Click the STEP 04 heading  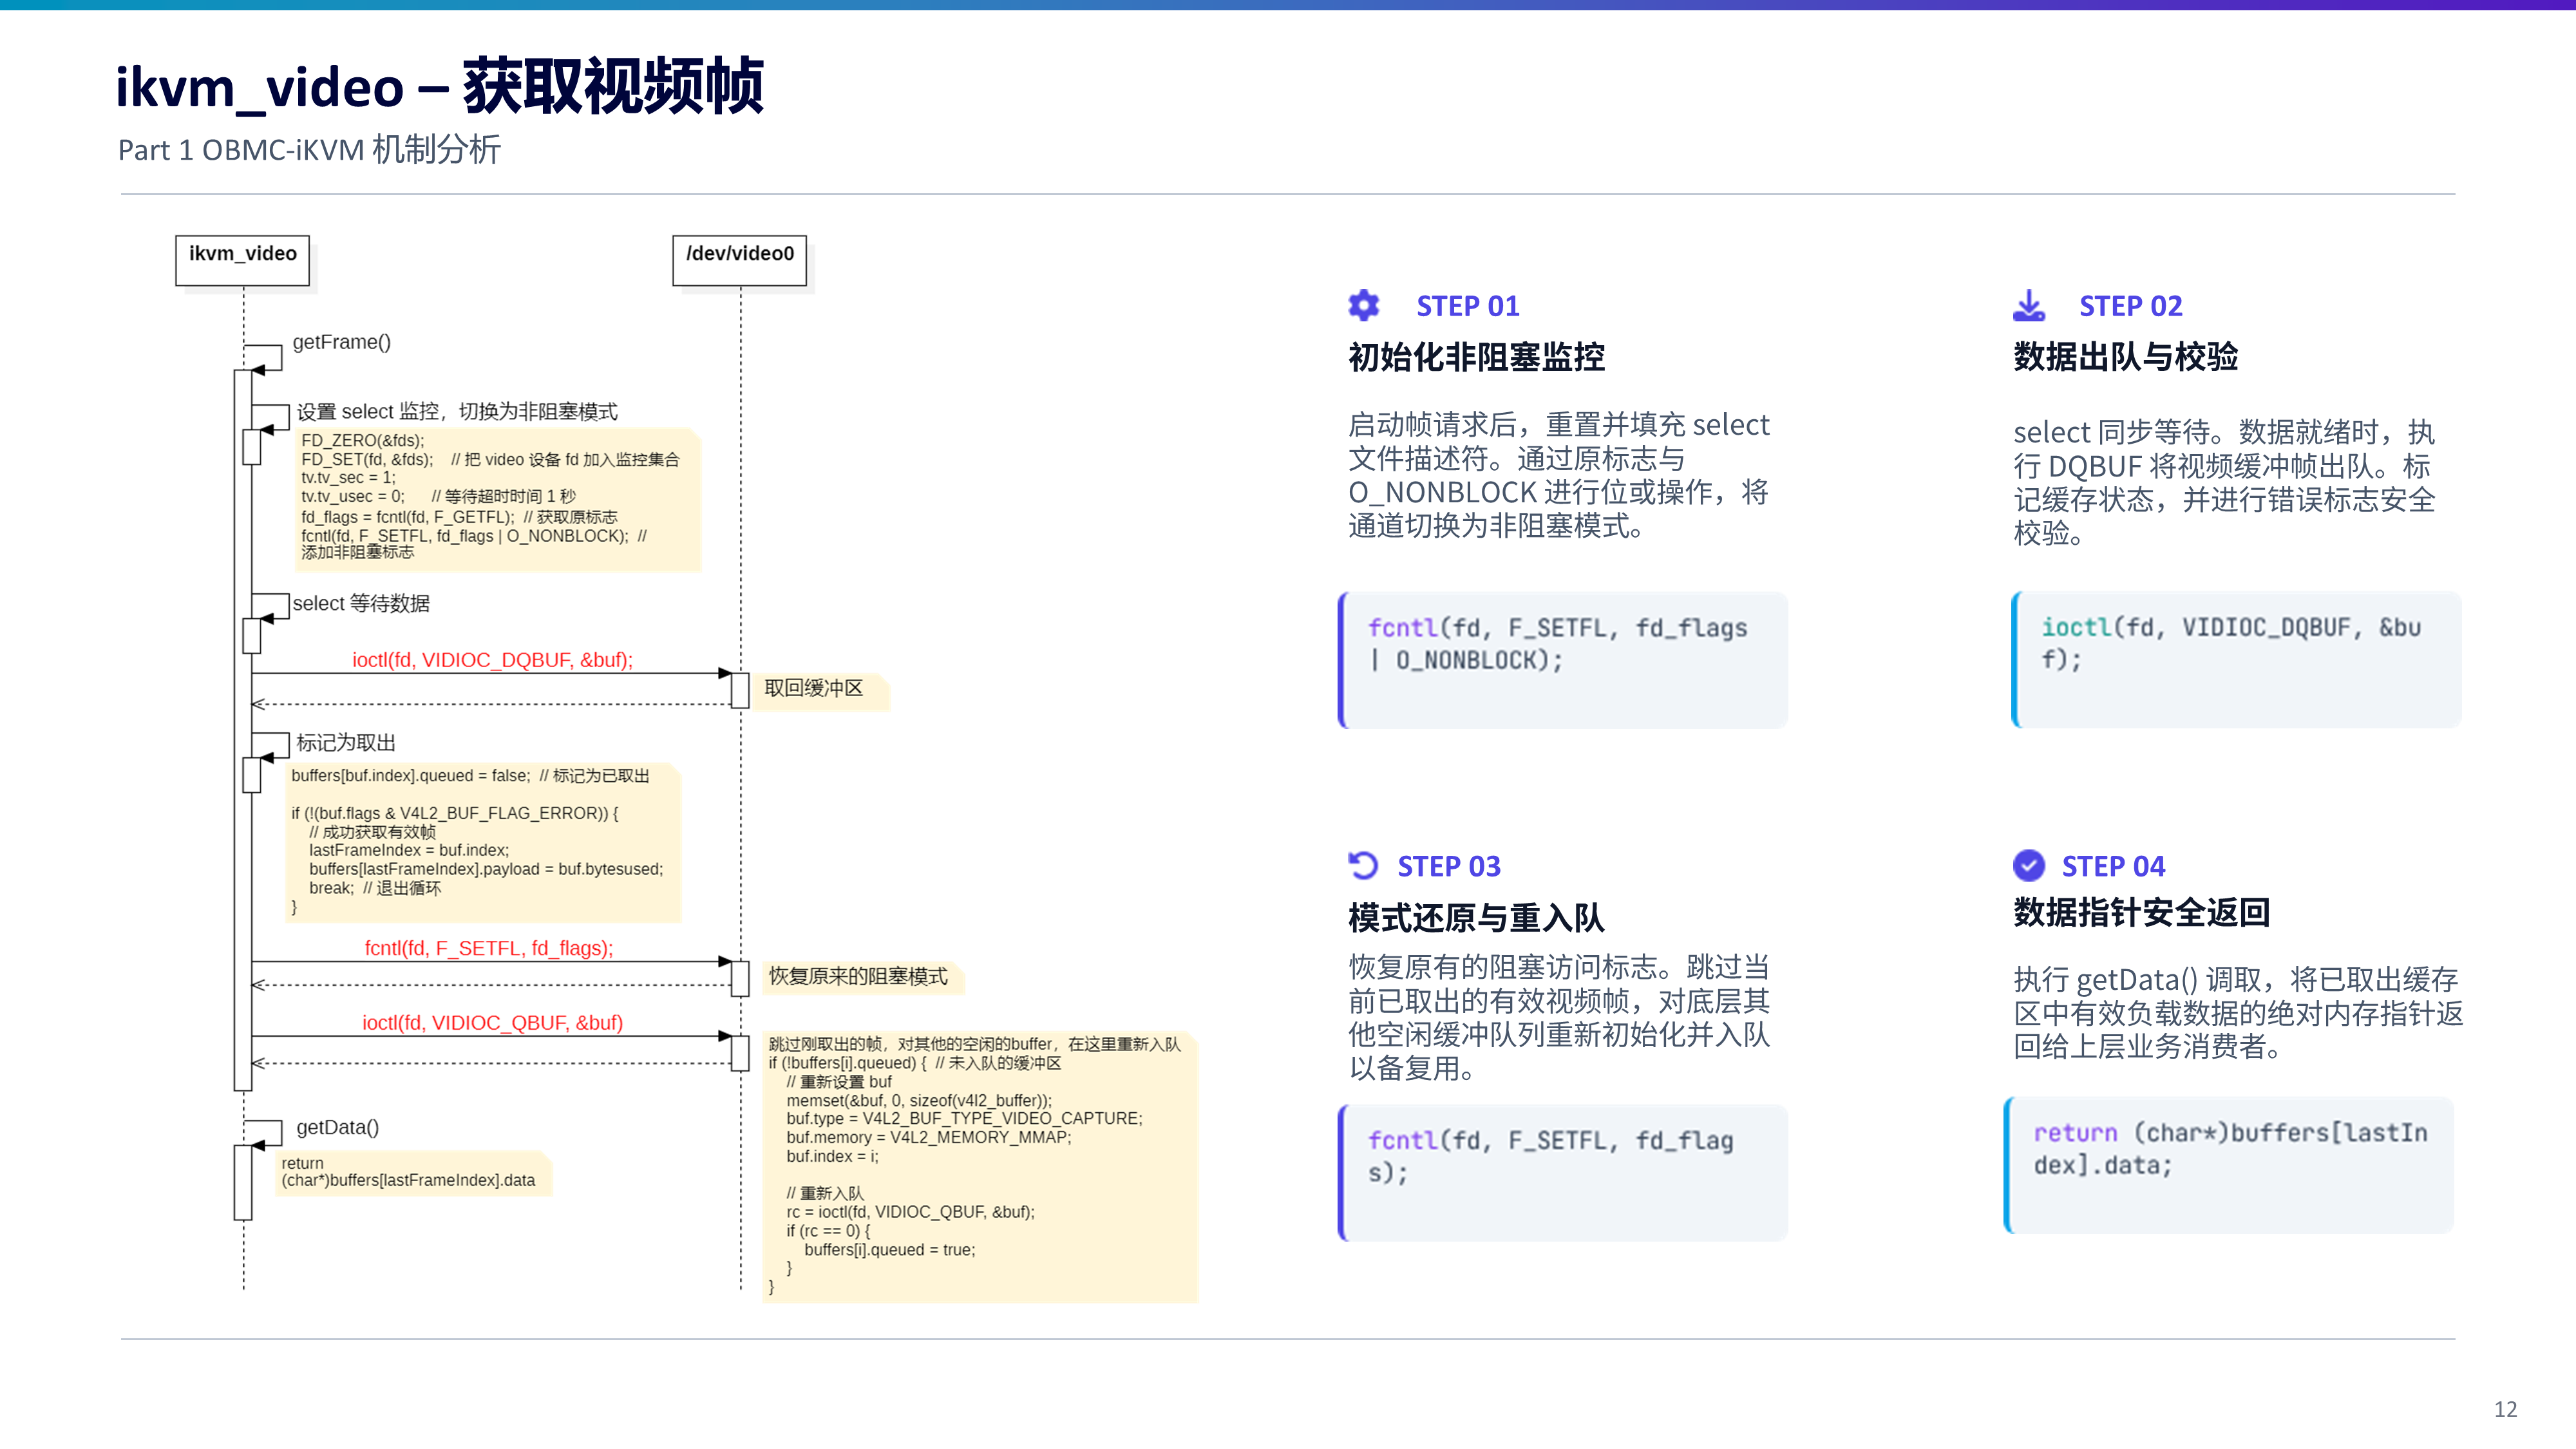pyautogui.click(x=2113, y=866)
